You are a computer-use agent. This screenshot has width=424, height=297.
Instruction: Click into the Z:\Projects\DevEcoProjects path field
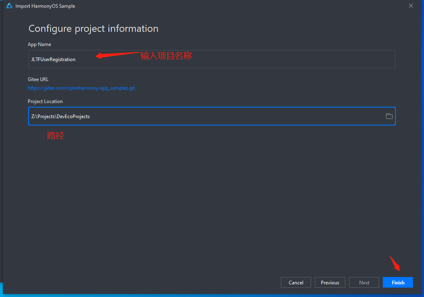click(204, 116)
